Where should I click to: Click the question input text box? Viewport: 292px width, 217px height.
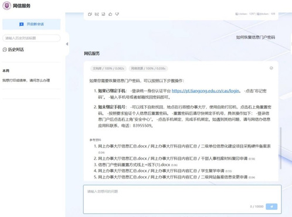click(x=182, y=199)
